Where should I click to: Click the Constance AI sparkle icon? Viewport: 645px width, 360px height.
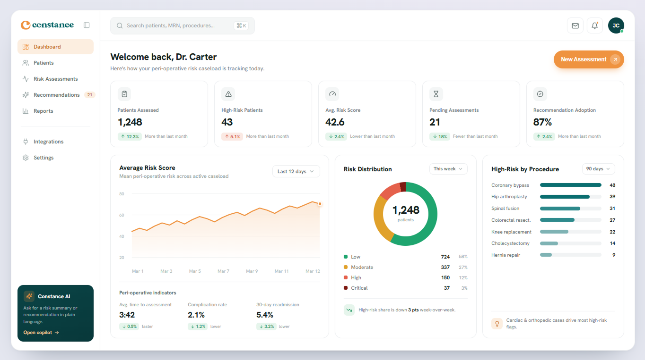point(29,296)
